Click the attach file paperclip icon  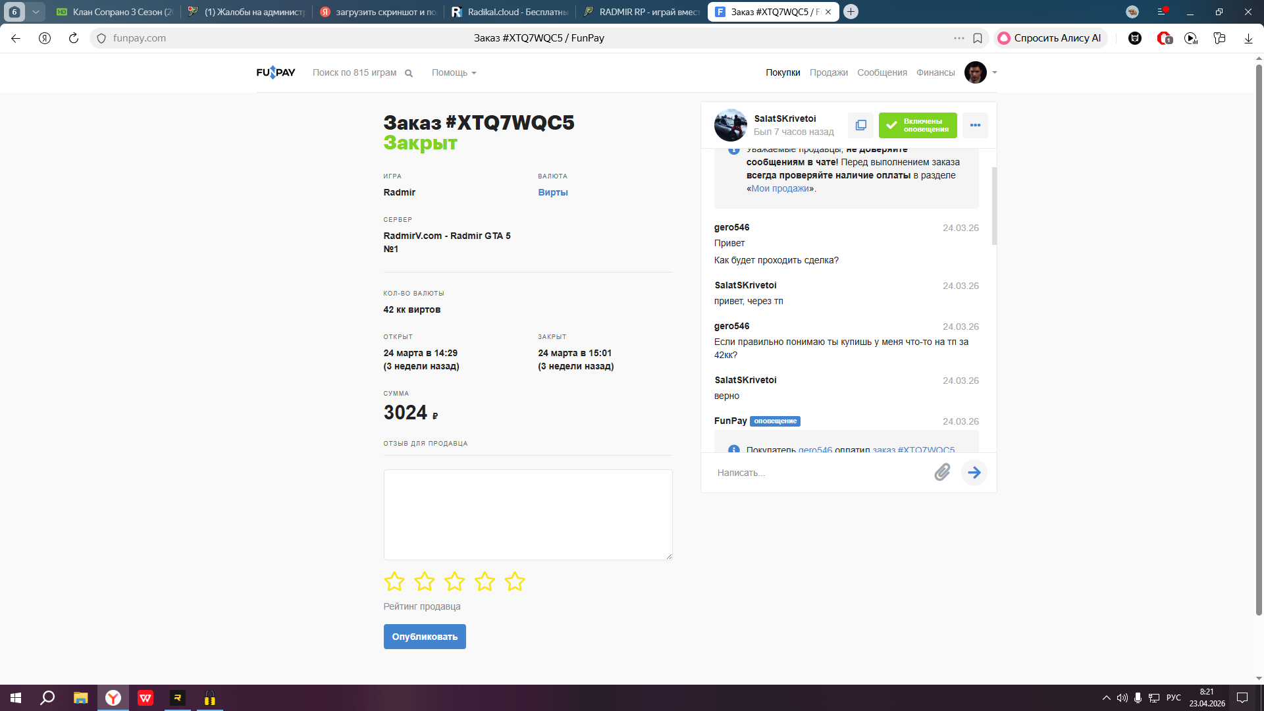(942, 472)
